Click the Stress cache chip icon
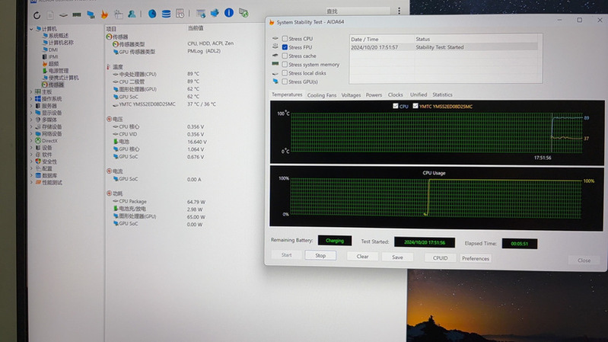This screenshot has width=608, height=342. pyautogui.click(x=275, y=56)
